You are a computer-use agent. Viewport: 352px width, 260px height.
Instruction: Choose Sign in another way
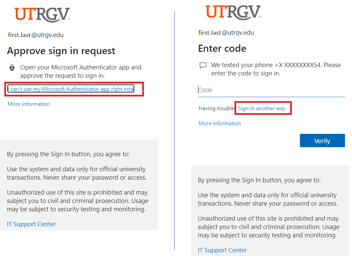pyautogui.click(x=262, y=108)
